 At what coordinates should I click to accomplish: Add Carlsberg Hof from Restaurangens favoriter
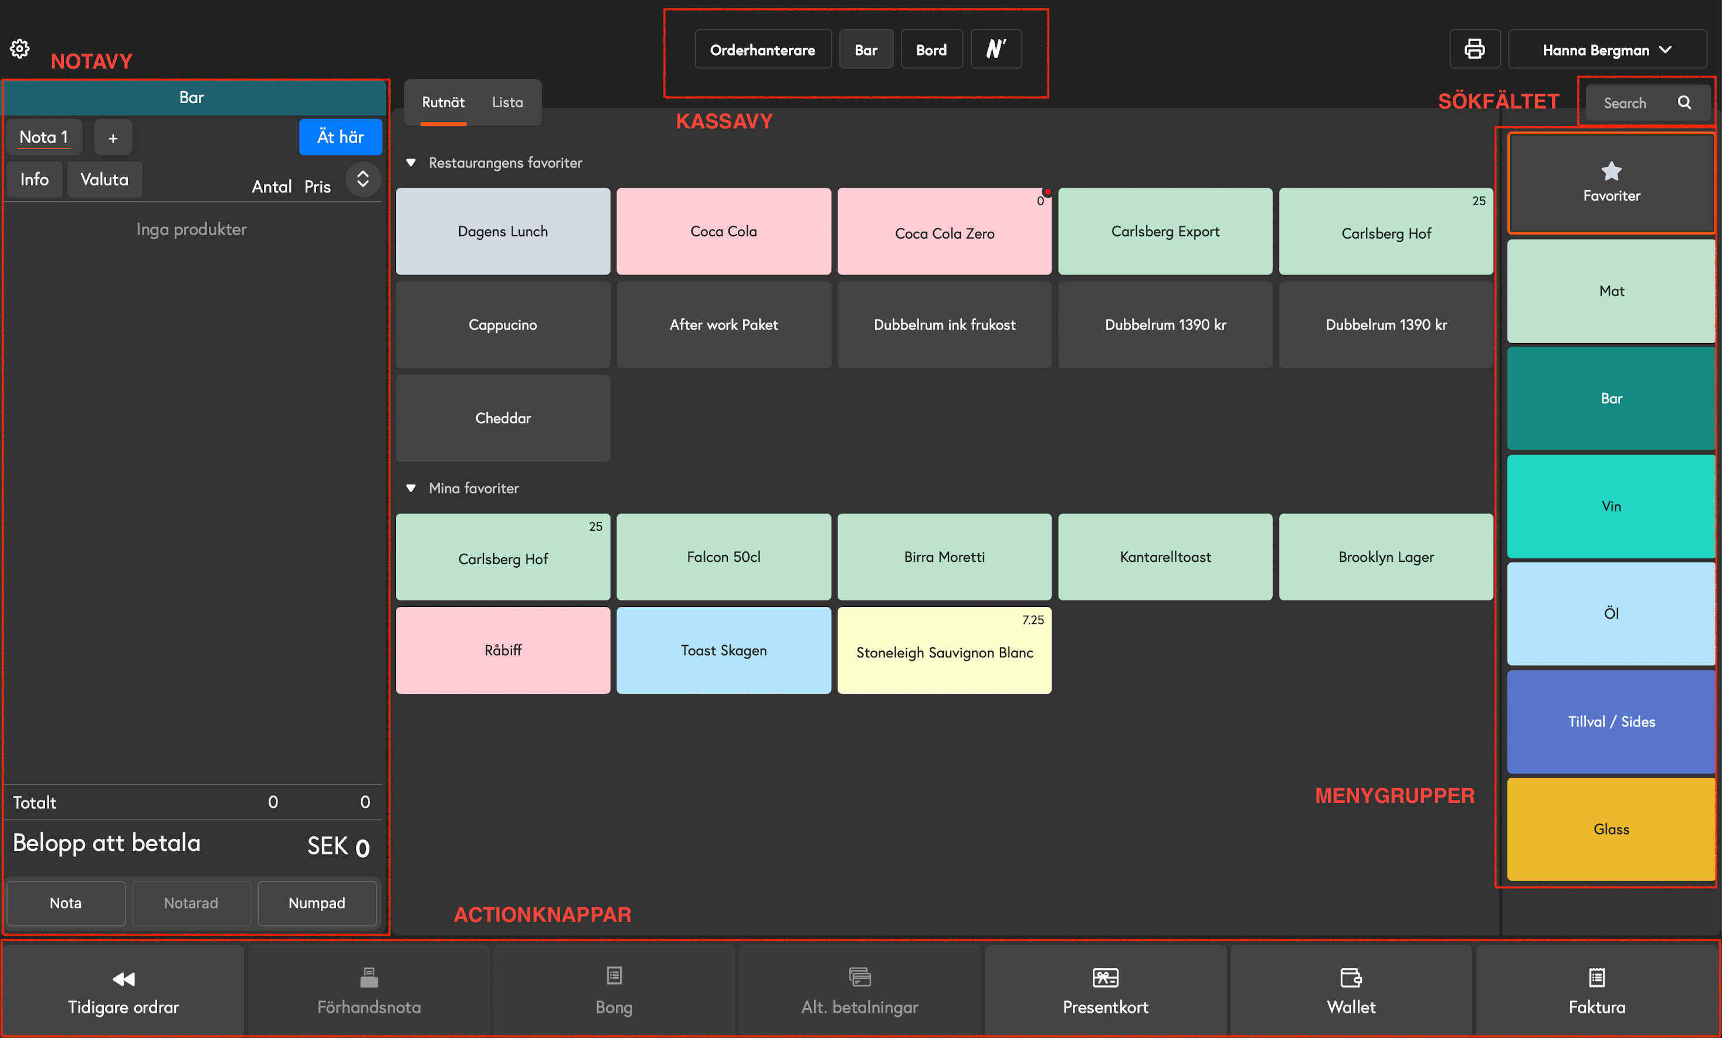pos(1387,232)
